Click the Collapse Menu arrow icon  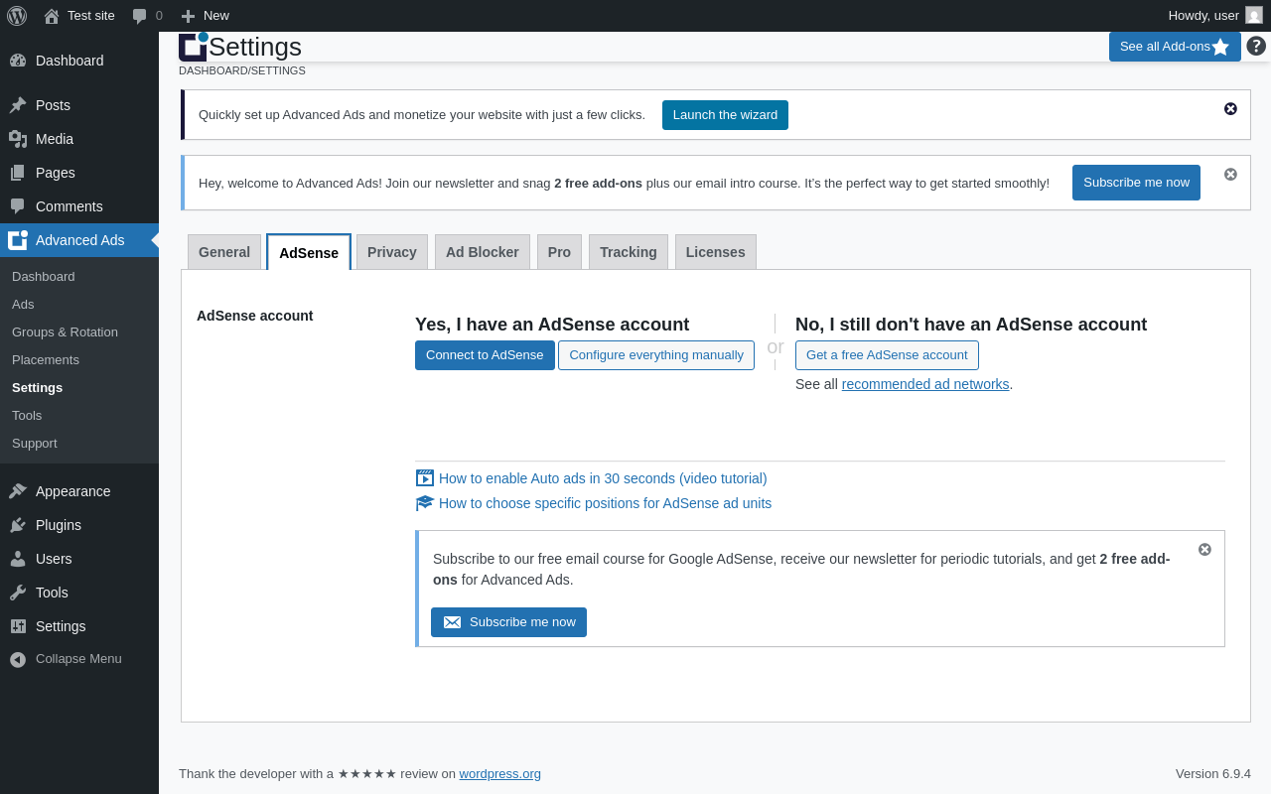tap(18, 659)
